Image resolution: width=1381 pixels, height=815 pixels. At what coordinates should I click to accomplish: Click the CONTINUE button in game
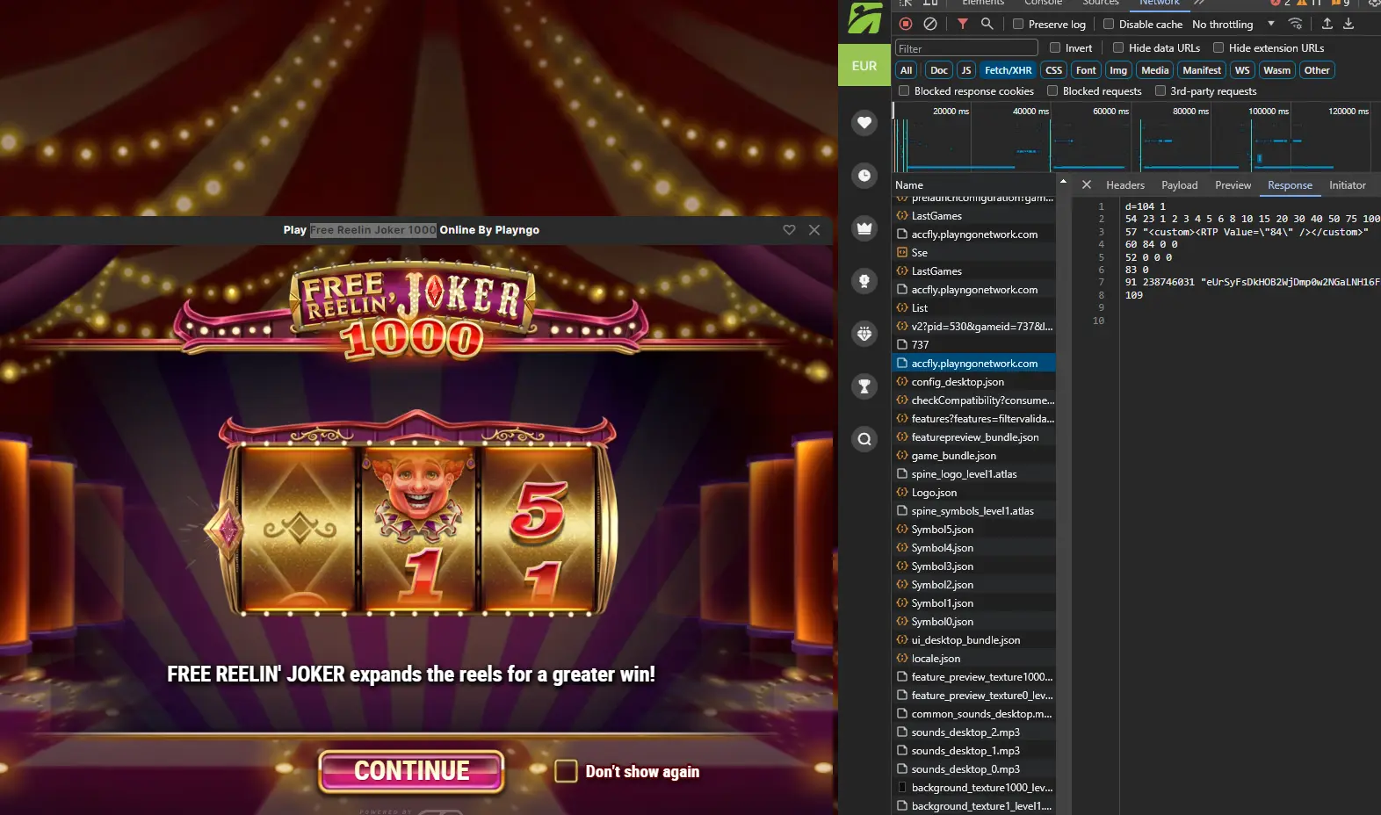412,770
